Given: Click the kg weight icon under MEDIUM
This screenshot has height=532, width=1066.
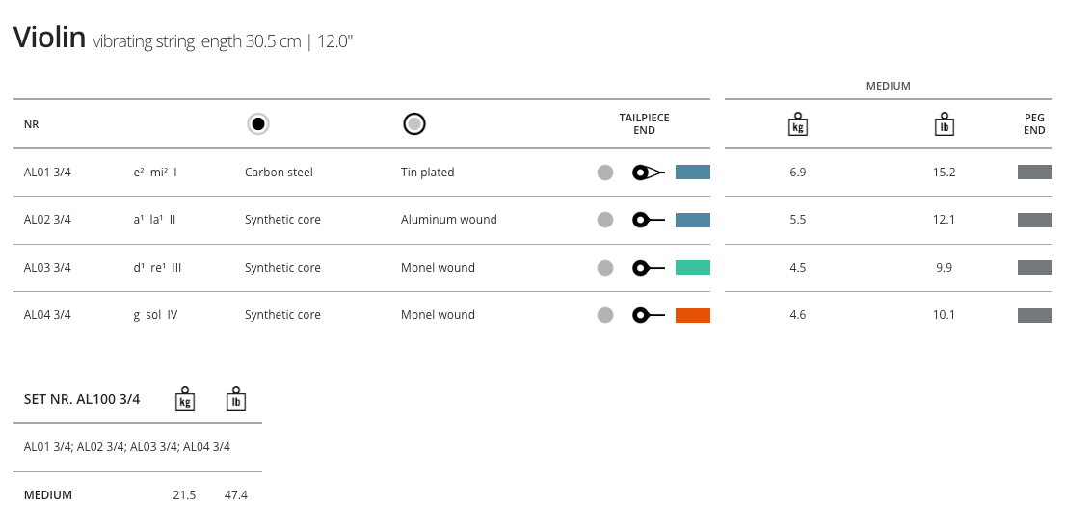Looking at the screenshot, I should [x=797, y=124].
